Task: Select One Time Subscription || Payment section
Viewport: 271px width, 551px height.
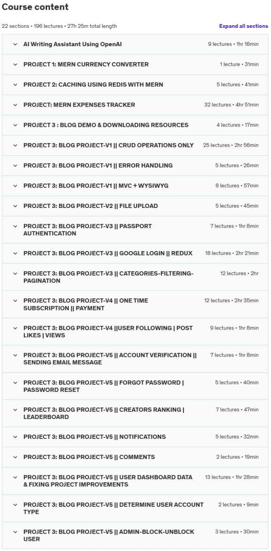Action: tap(135, 304)
